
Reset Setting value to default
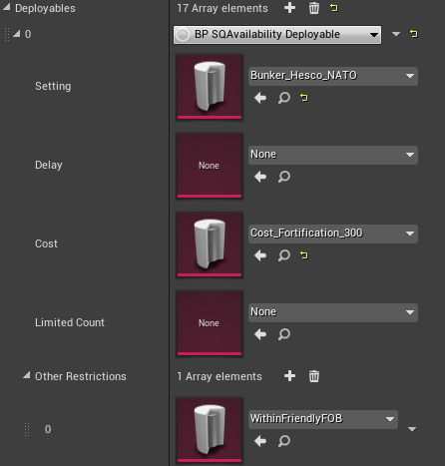(x=303, y=98)
